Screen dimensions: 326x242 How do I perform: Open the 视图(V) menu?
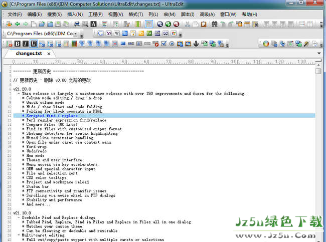(115, 15)
